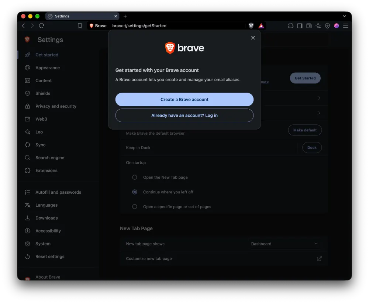Open Content settings section

point(44,80)
